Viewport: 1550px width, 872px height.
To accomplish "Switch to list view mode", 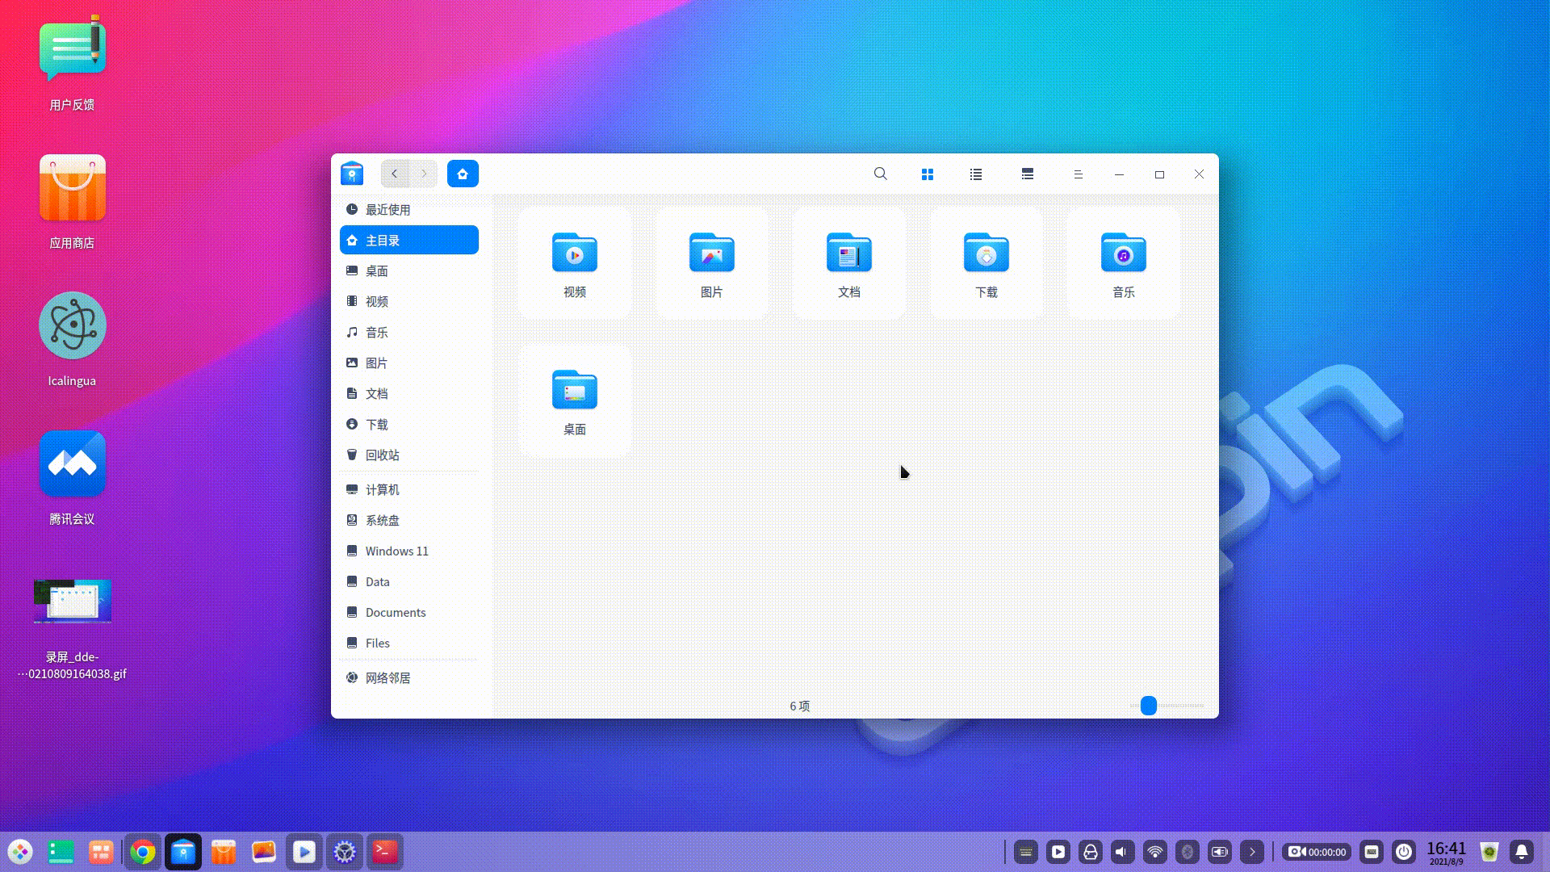I will tap(976, 174).
